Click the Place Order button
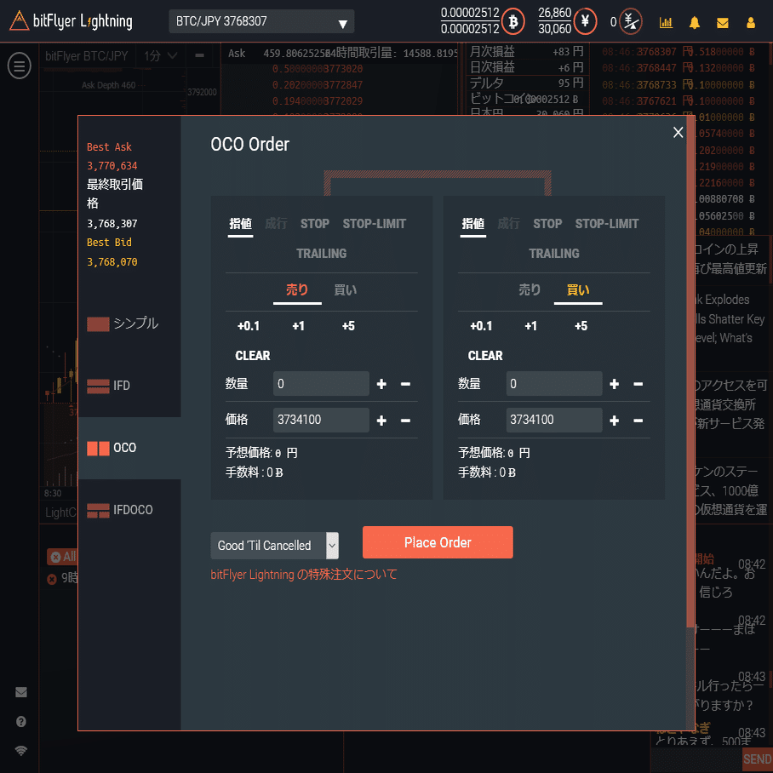Viewport: 773px width, 773px height. click(438, 542)
